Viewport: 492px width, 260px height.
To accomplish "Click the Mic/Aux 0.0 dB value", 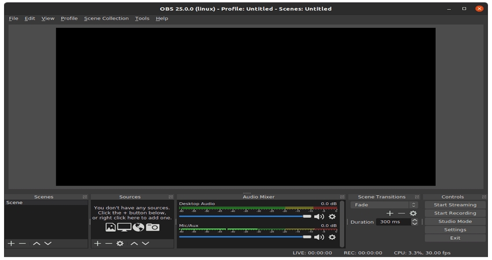I will tap(329, 225).
